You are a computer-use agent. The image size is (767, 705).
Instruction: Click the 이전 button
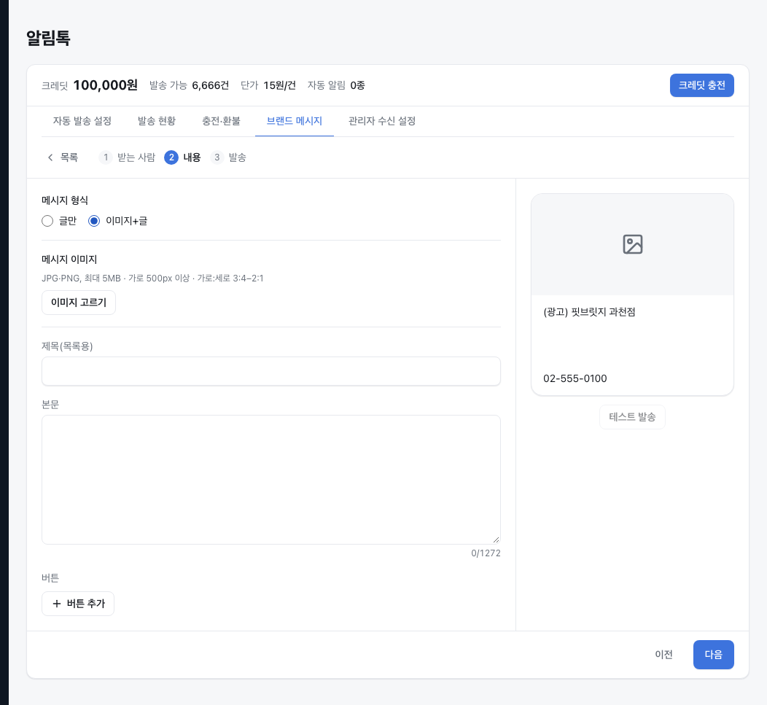tap(663, 654)
